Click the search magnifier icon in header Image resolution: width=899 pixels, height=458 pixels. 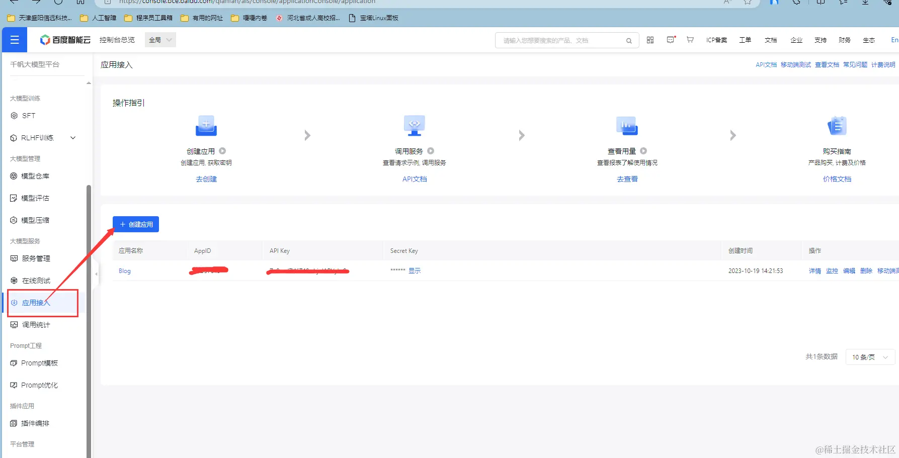coord(629,41)
